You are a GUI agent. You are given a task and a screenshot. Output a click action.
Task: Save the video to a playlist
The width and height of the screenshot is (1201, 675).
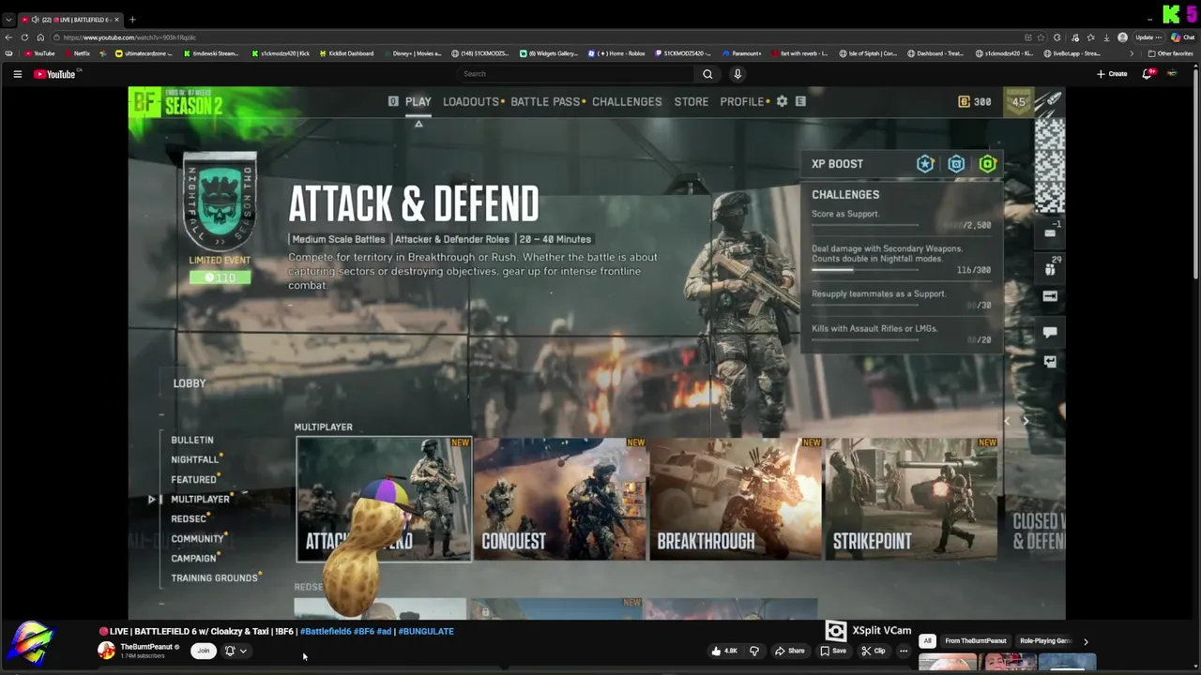[x=833, y=651]
